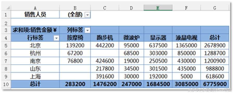Viewport: 234px width, 93px height.
Task: Click the 上海 row label
Action: coord(35,76)
